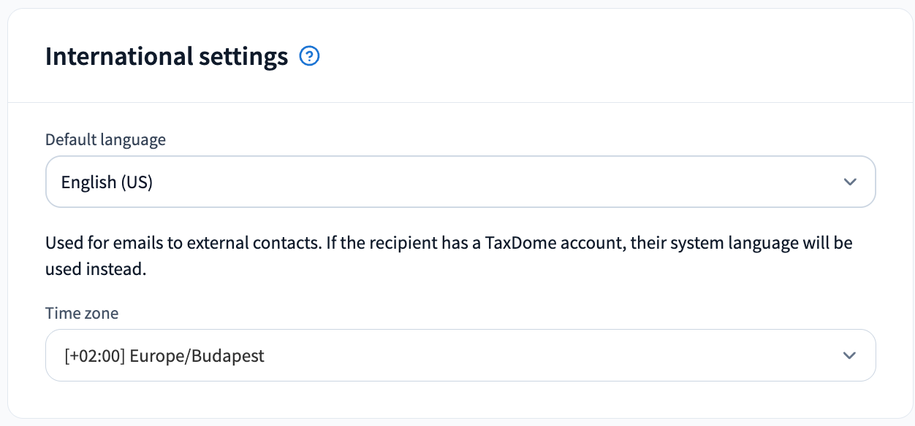This screenshot has width=915, height=426.
Task: Click the Time zone field label
Action: [x=82, y=313]
